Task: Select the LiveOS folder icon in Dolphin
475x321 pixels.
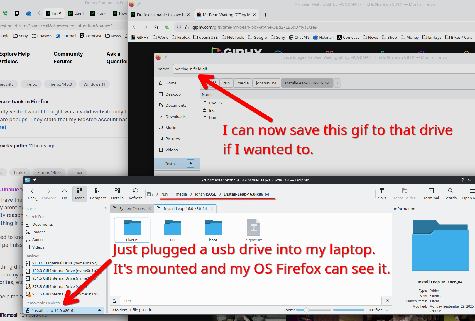Action: (x=132, y=230)
